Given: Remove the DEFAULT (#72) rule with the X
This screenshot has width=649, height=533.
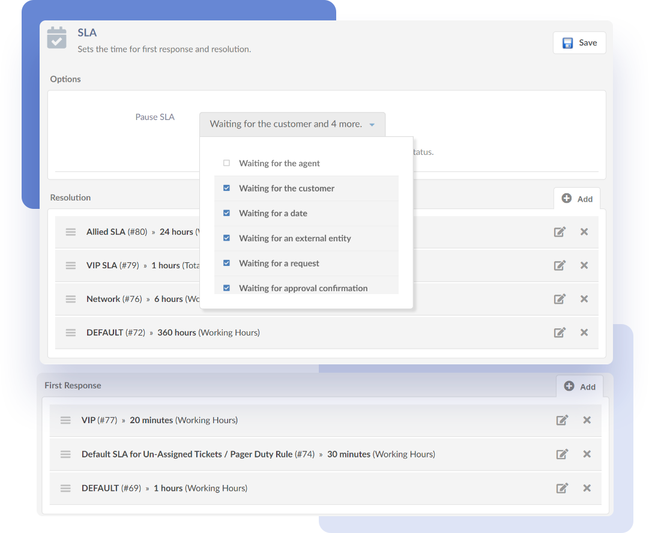Looking at the screenshot, I should pos(584,332).
